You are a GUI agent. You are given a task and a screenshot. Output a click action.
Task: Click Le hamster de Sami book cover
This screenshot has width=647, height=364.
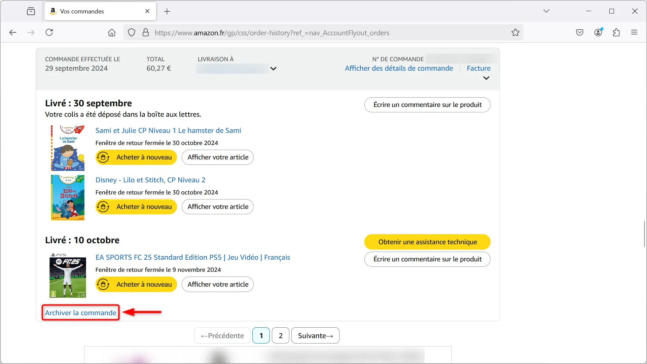click(x=68, y=148)
